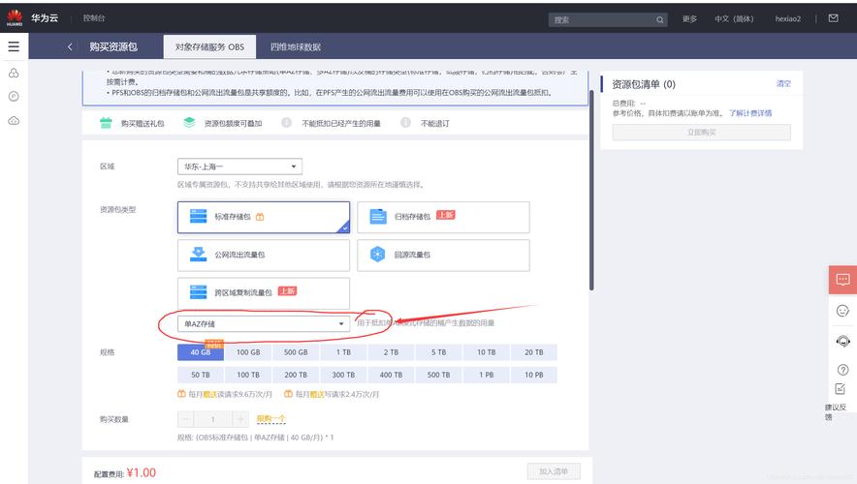Select the 归档存储包 package type
This screenshot has width=857, height=484.
pyautogui.click(x=443, y=217)
